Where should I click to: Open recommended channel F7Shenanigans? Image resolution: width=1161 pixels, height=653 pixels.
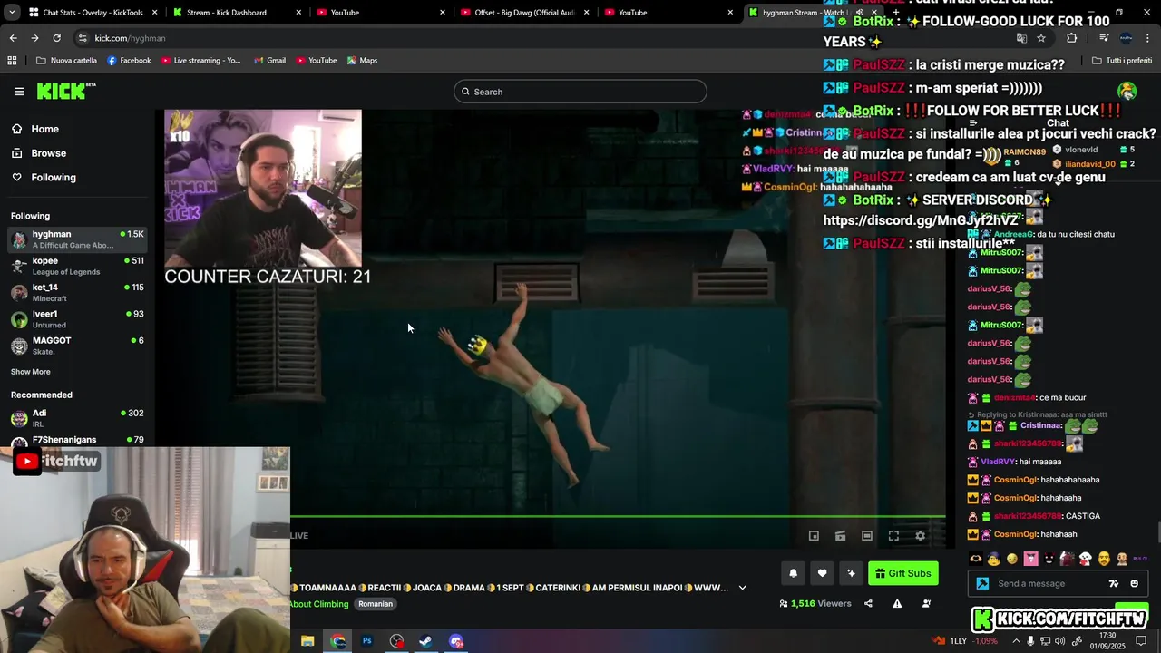click(x=77, y=440)
